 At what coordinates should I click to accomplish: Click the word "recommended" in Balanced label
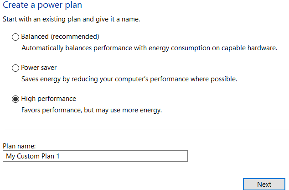[x=76, y=37]
